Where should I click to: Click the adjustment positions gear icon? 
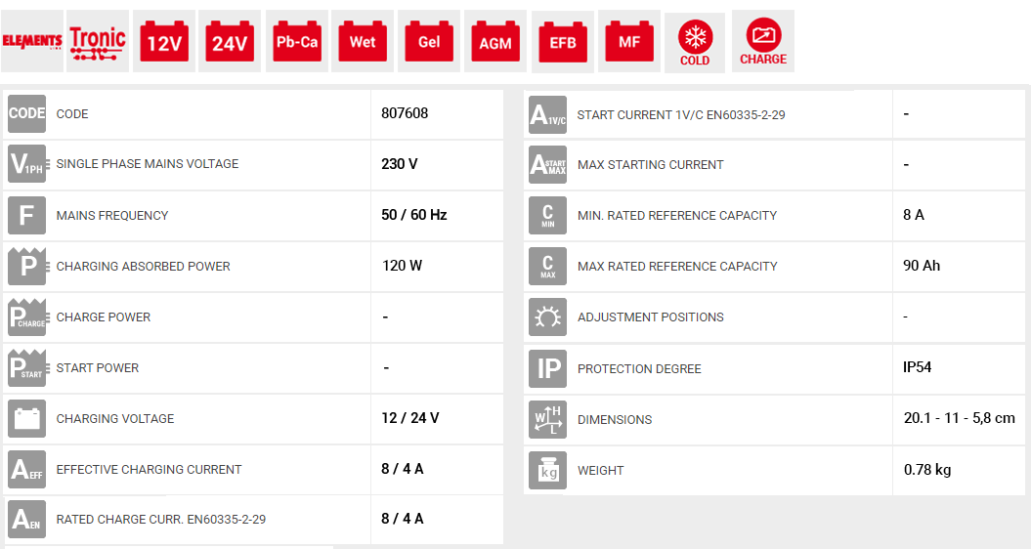click(x=547, y=317)
